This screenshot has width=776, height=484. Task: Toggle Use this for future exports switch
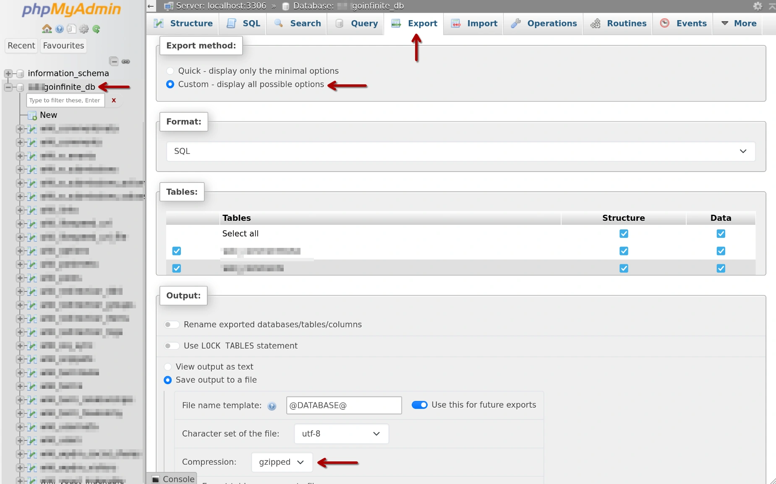point(420,405)
